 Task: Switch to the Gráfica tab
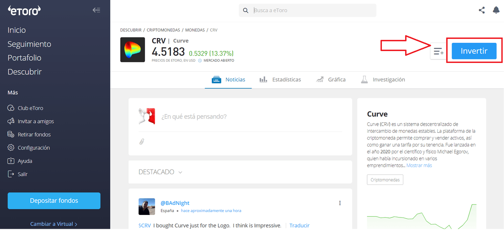click(x=331, y=80)
